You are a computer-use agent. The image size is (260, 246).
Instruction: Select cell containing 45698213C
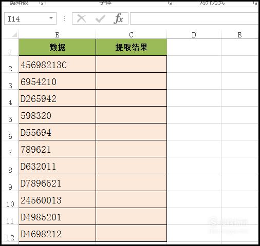tap(57, 64)
